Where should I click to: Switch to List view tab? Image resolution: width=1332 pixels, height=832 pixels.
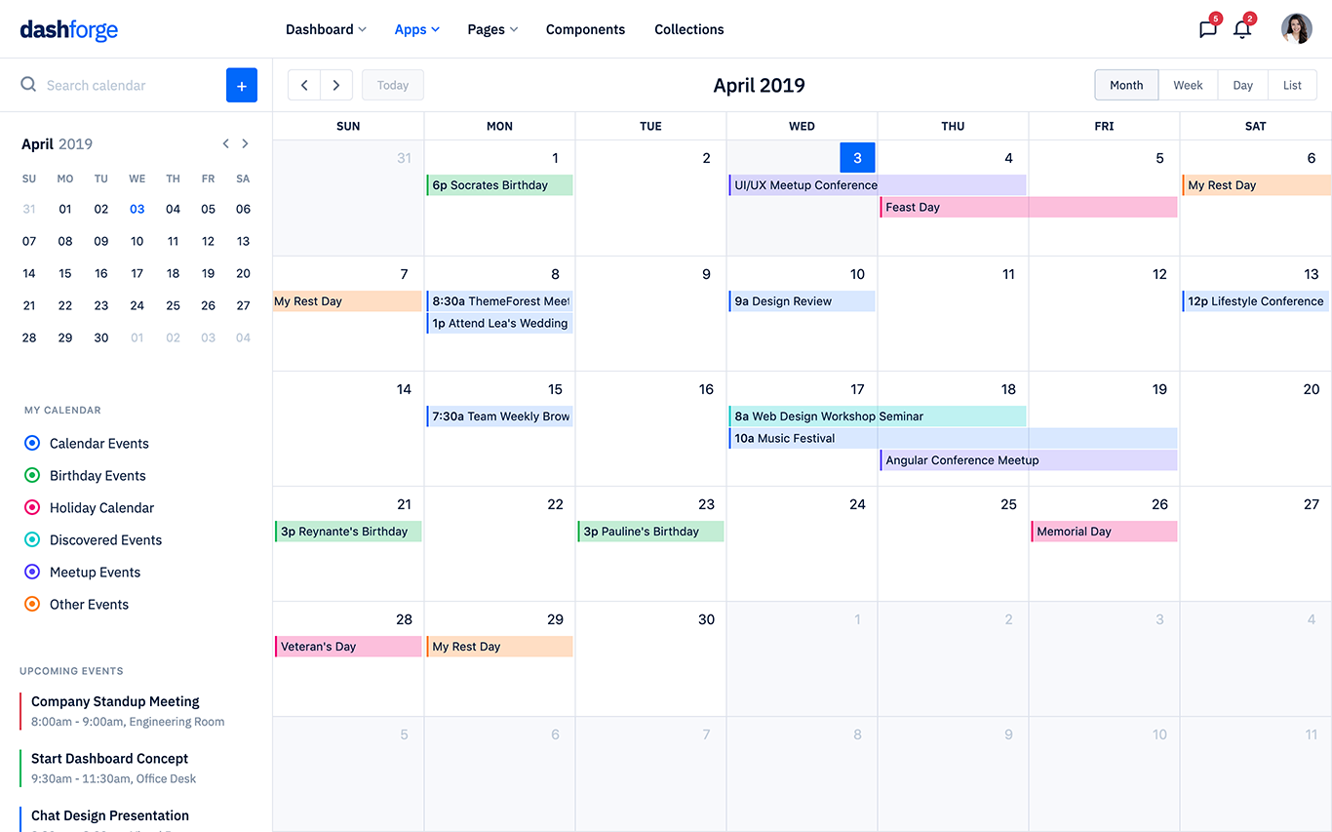[x=1292, y=85]
